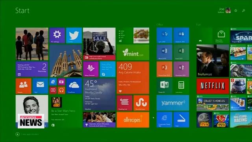Open the small Camera tile
This screenshot has width=252, height=142.
61,82
